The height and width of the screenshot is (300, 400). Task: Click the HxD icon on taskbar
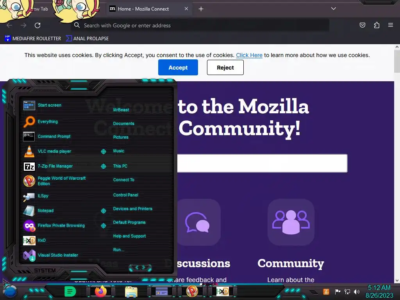point(222,291)
